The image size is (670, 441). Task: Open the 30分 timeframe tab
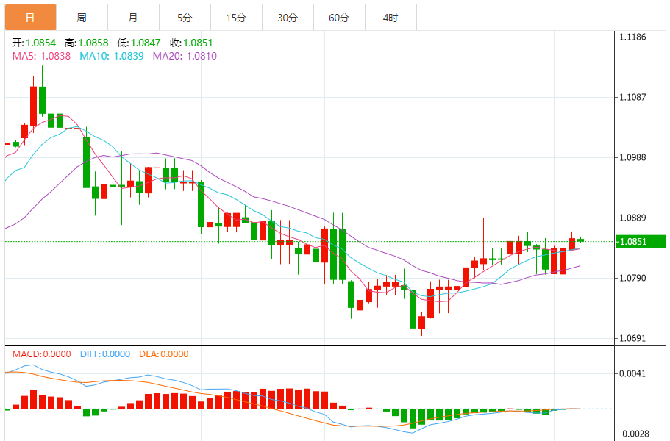[288, 18]
